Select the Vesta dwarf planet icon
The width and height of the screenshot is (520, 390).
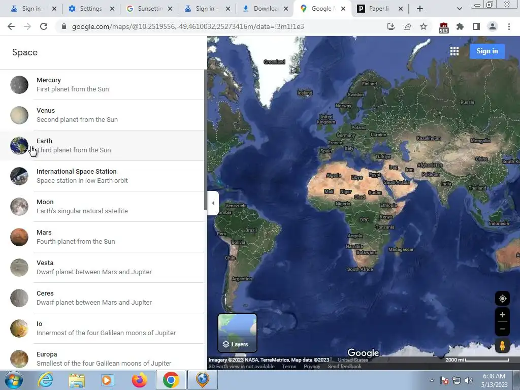coord(19,268)
